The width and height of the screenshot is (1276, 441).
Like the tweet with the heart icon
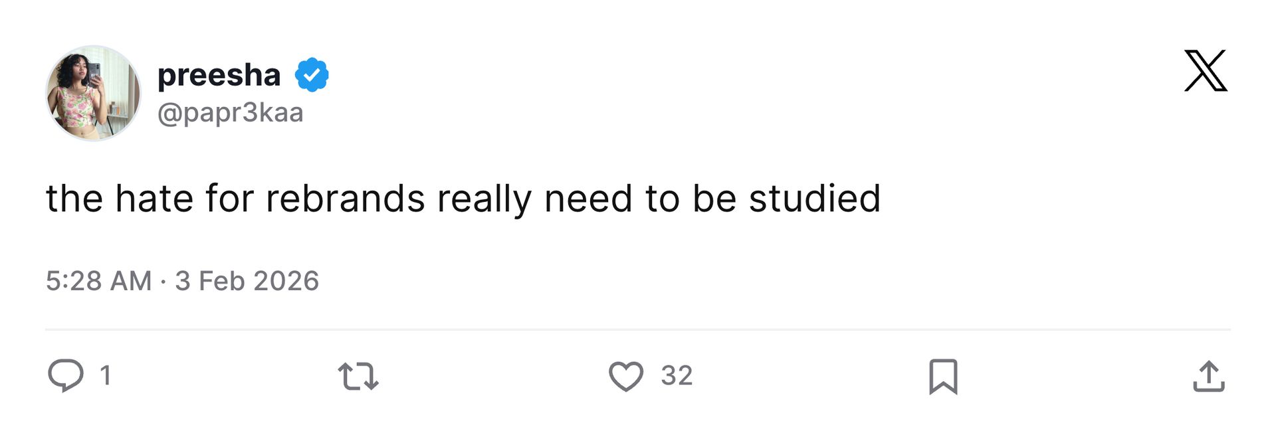[x=626, y=376]
